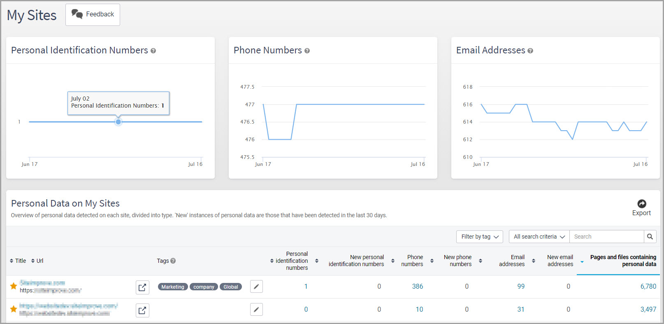Image resolution: width=664 pixels, height=324 pixels.
Task: Click help icon next to Phone Numbers
Action: 307,51
